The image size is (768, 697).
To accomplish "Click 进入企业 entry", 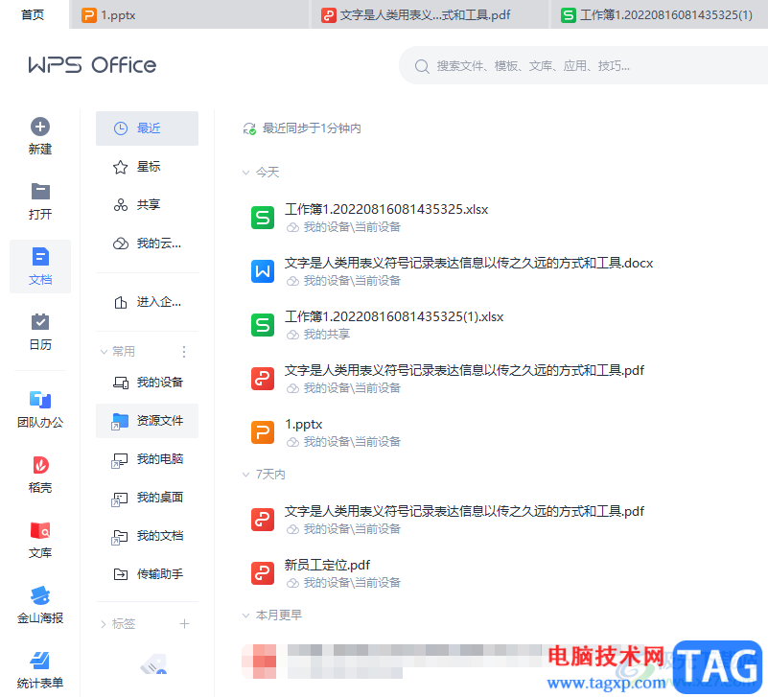I will pyautogui.click(x=147, y=302).
